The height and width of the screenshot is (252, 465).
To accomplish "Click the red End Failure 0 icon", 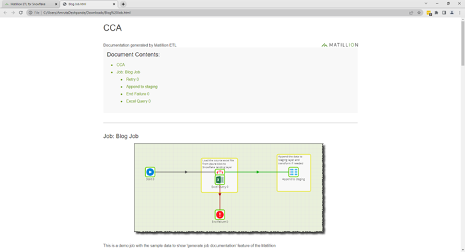I will point(220,214).
